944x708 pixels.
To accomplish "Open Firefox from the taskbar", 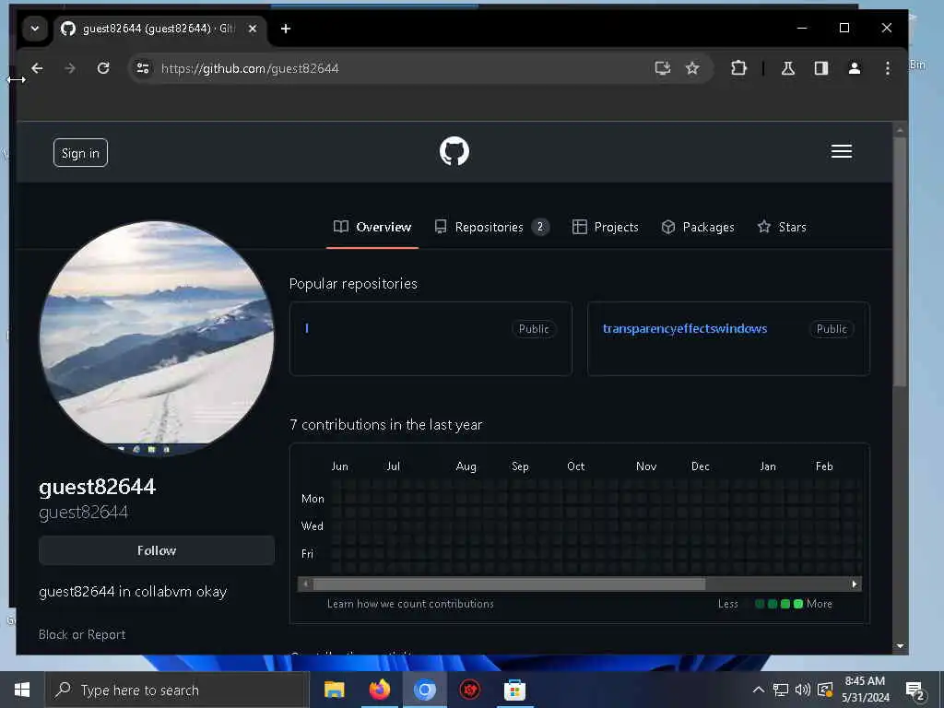I will pyautogui.click(x=379, y=690).
